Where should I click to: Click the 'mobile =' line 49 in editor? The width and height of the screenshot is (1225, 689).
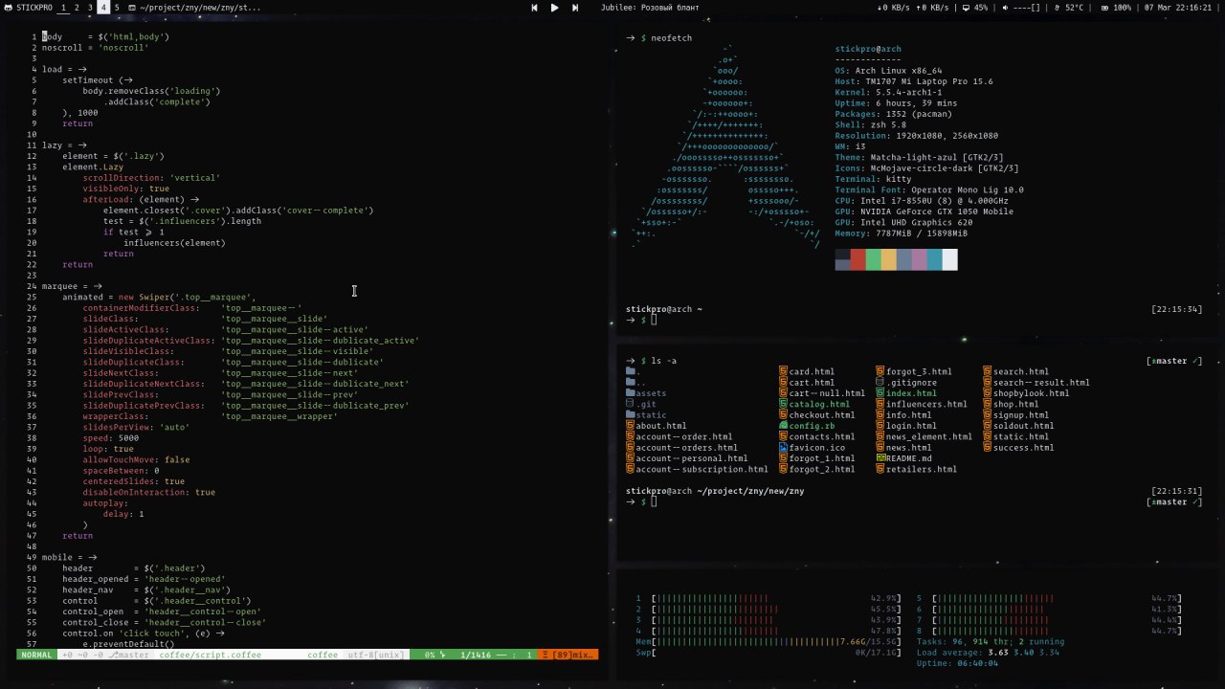[69, 557]
